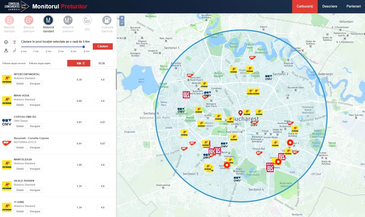Sort results by KM
365x217 pixels.
[x=79, y=63]
